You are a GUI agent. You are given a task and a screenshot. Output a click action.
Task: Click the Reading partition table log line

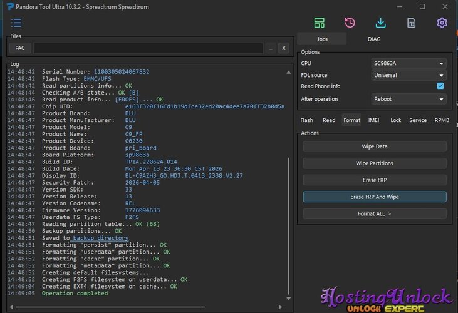101,224
